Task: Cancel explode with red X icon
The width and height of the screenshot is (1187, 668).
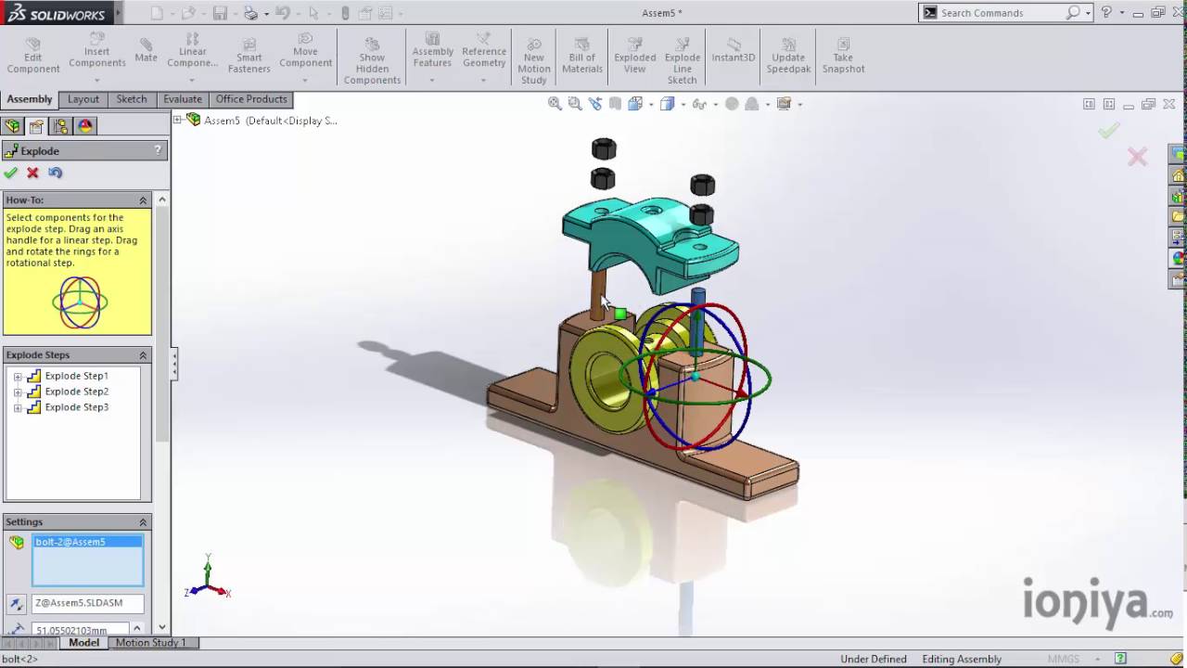Action: [x=33, y=173]
